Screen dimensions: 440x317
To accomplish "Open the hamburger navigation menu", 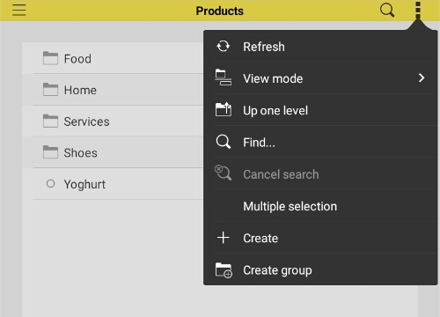I will [19, 10].
